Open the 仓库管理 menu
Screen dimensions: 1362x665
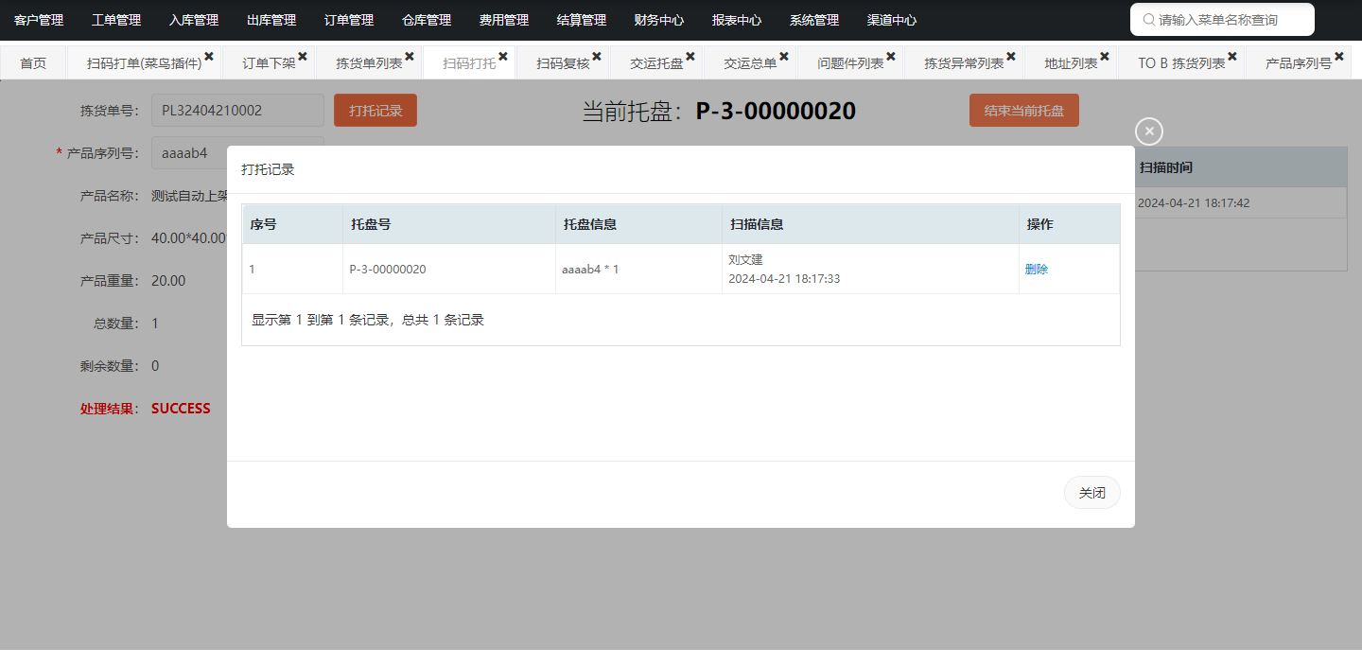pyautogui.click(x=427, y=20)
